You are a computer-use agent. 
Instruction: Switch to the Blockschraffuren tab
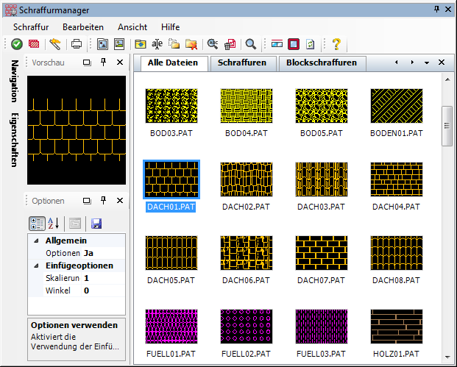tap(322, 63)
